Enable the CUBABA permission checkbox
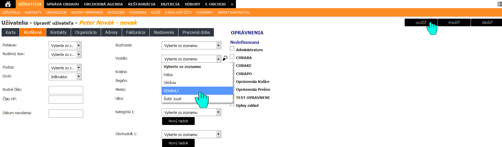 coord(232,57)
